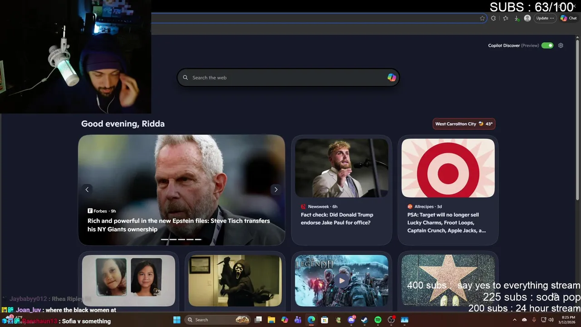
Task: Open the Extensions puzzle icon
Action: (493, 18)
